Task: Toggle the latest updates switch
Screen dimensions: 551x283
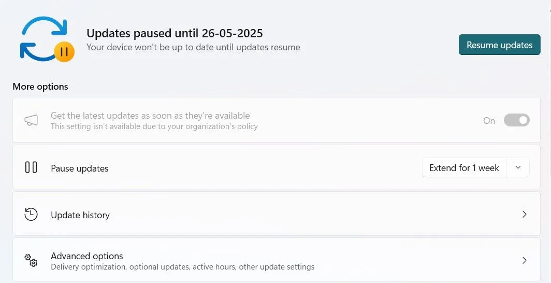Action: [516, 120]
